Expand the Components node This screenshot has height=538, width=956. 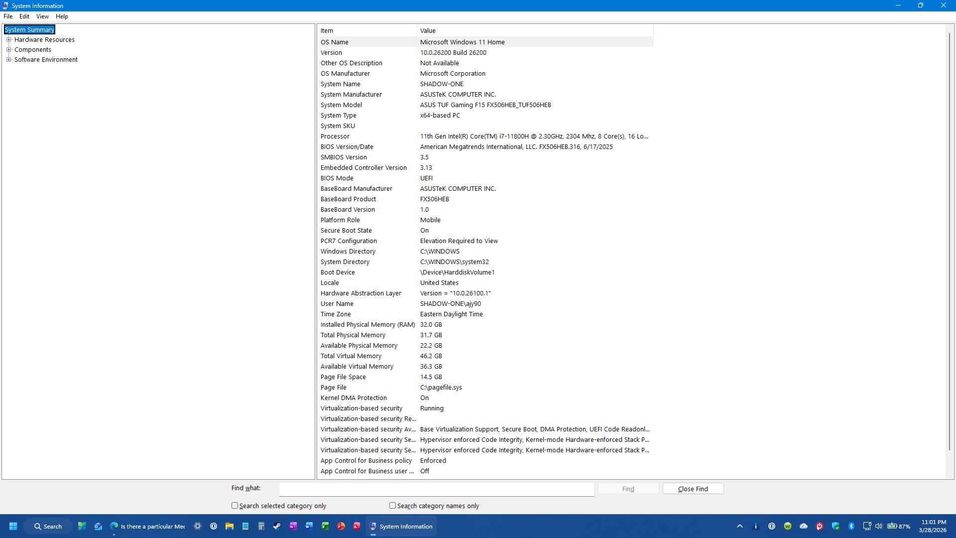pos(8,49)
